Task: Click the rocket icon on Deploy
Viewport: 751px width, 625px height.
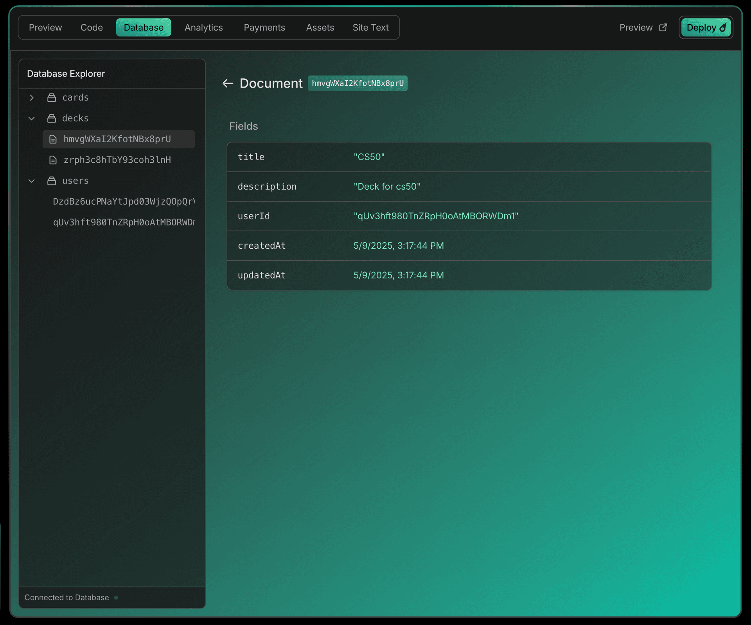Action: click(723, 27)
